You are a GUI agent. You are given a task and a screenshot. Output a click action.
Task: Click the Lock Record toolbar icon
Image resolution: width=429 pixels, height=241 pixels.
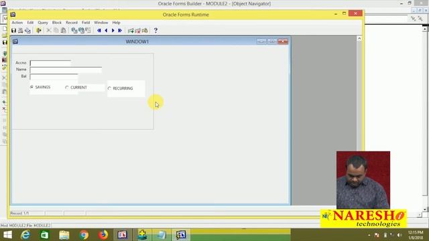(145, 30)
